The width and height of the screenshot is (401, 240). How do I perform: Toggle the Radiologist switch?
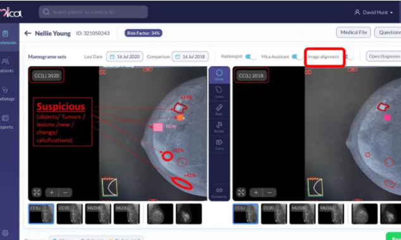(250, 56)
